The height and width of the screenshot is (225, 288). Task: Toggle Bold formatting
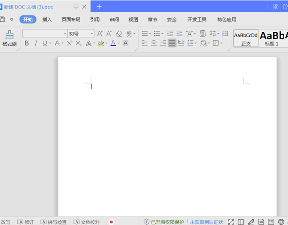27,43
